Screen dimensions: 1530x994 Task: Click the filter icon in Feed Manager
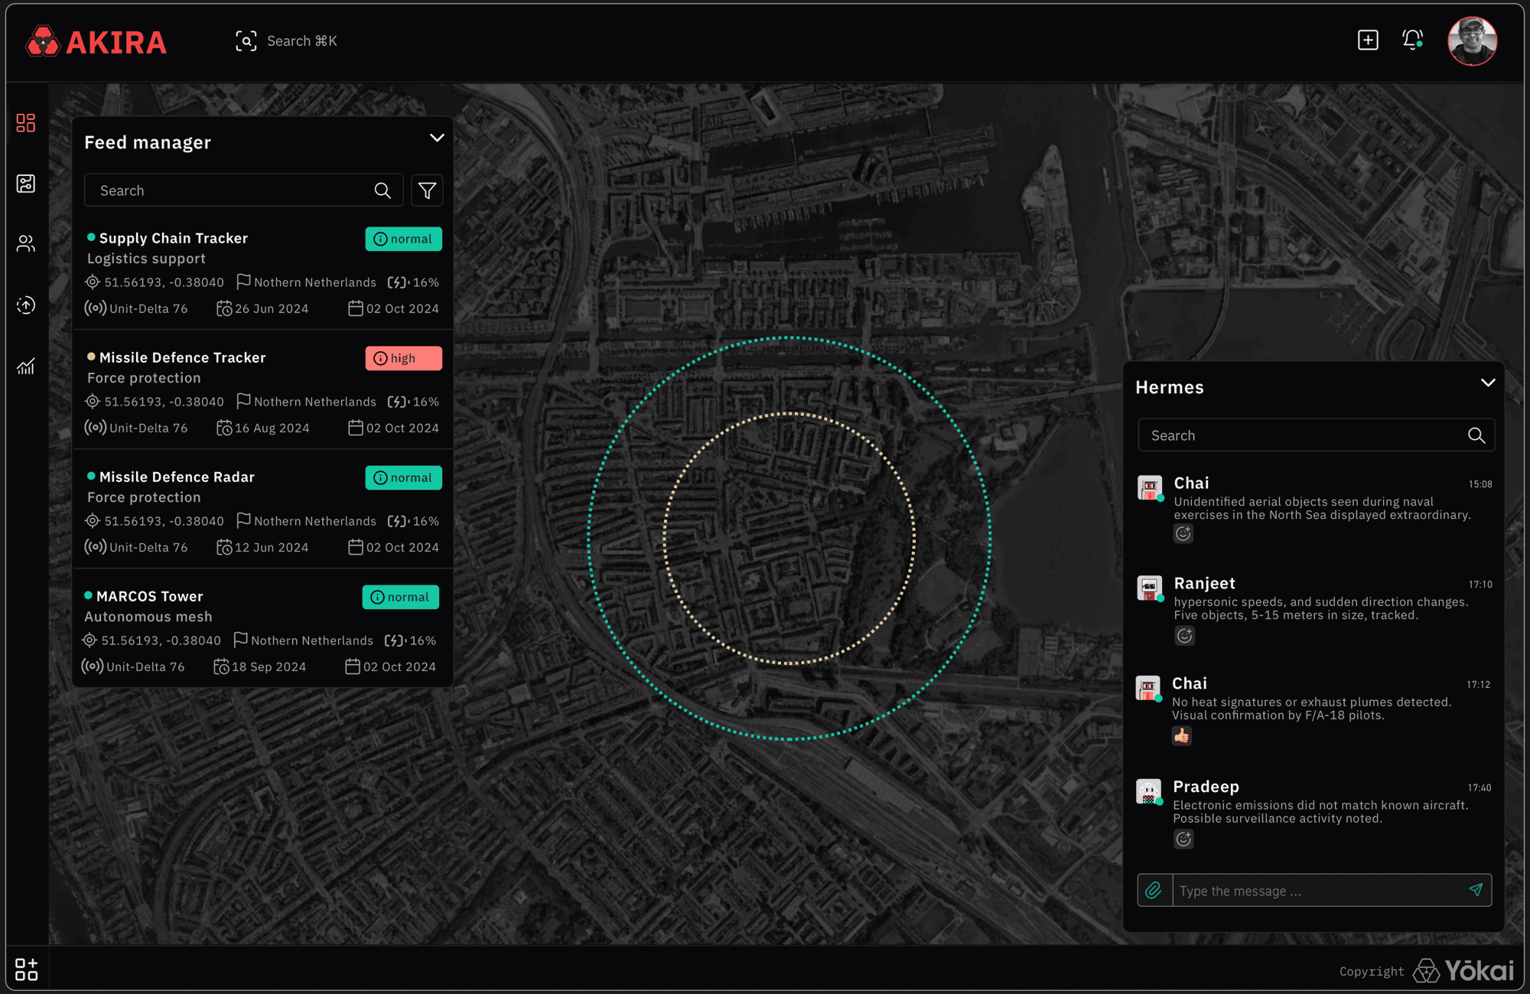pyautogui.click(x=428, y=190)
